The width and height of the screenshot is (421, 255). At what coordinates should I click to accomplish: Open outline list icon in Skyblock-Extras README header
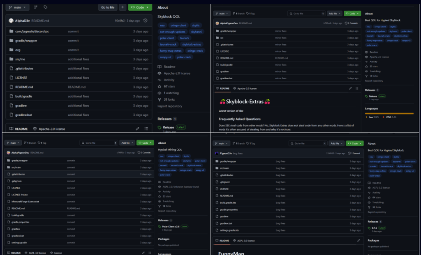point(357,88)
